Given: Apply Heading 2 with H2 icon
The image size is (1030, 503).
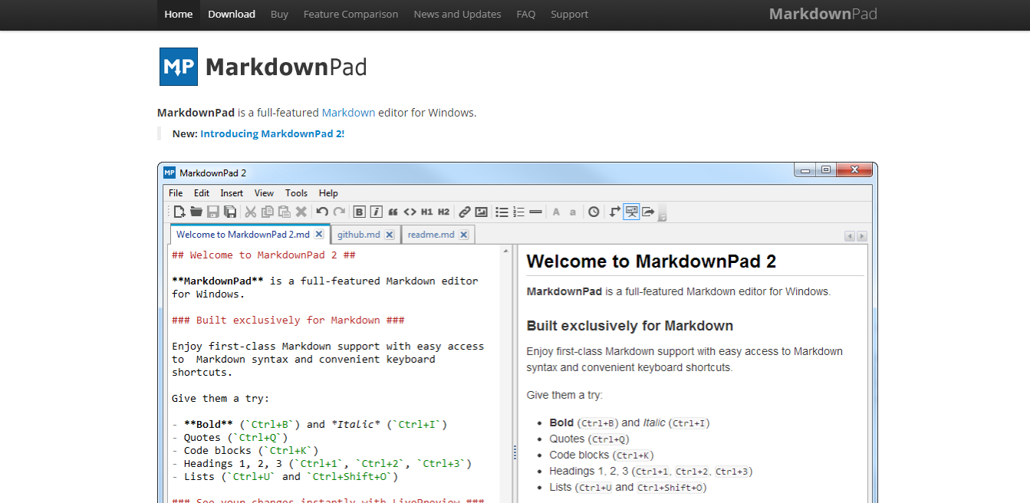Looking at the screenshot, I should [444, 212].
